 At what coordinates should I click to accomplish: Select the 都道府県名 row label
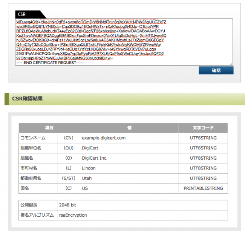31,178
